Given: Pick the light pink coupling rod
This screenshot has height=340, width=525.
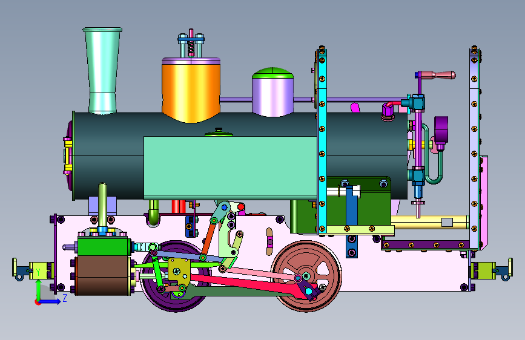Looking at the screenshot, I should coord(261,273).
